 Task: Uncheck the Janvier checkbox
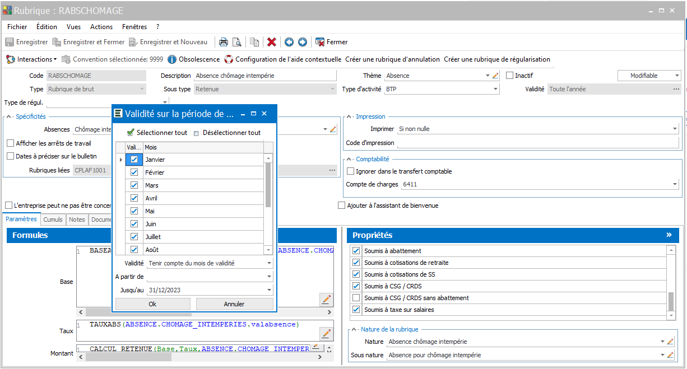[134, 160]
